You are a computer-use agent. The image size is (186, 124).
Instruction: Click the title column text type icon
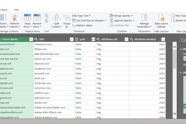pos(36,39)
